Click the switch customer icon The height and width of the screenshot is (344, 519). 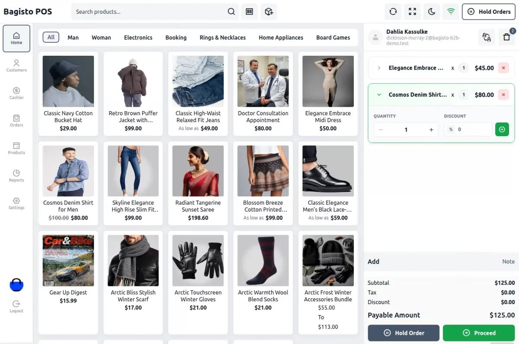487,37
